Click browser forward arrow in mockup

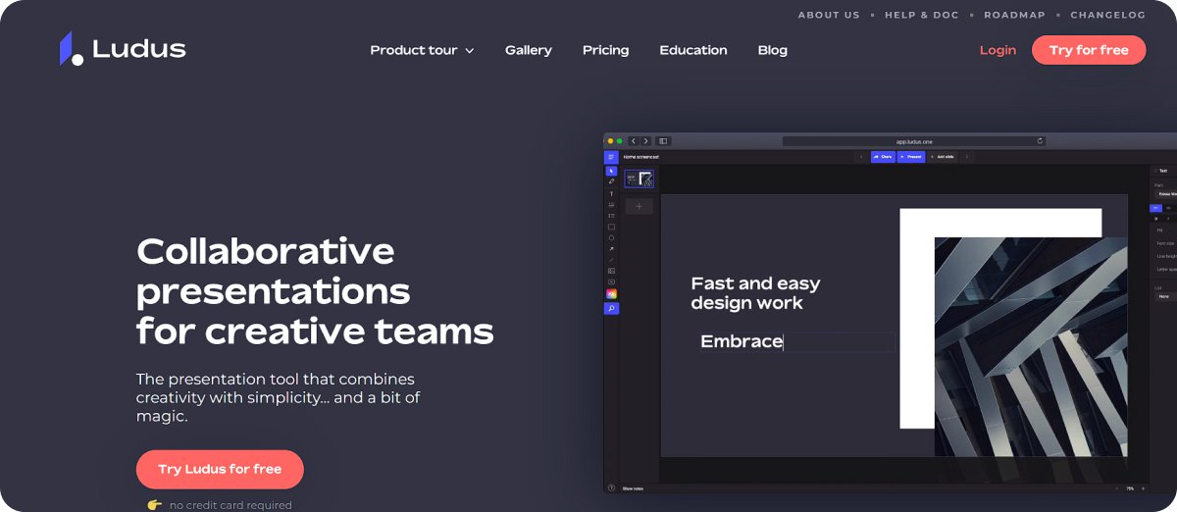pos(645,141)
